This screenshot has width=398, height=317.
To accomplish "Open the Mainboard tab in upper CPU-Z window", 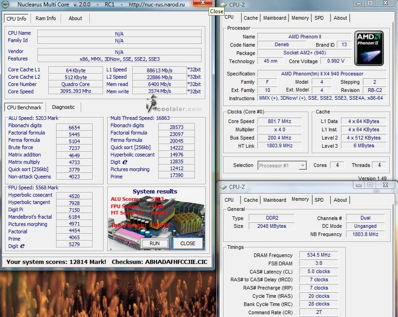I will point(274,18).
